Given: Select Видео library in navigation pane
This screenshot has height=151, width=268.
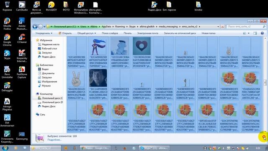Looking at the screenshot, I should (x=45, y=69).
